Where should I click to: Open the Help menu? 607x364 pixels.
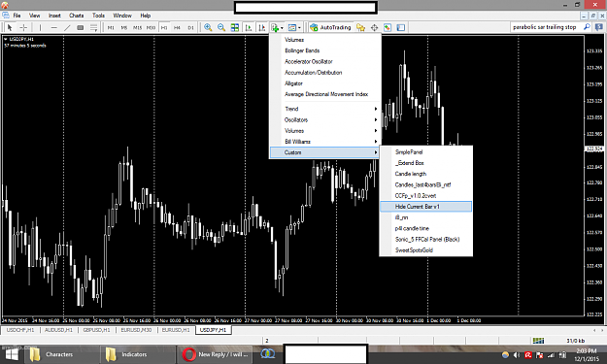[145, 16]
